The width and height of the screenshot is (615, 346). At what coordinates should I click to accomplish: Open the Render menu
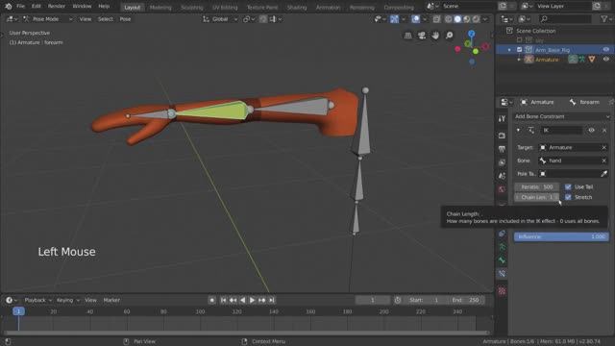57,7
